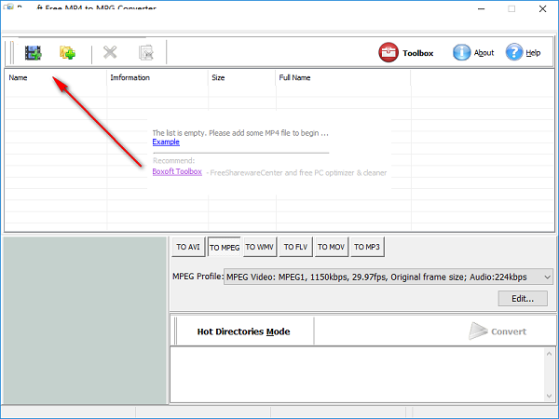Click the Clear list icon
Screen dimensions: 559x419
[x=146, y=53]
